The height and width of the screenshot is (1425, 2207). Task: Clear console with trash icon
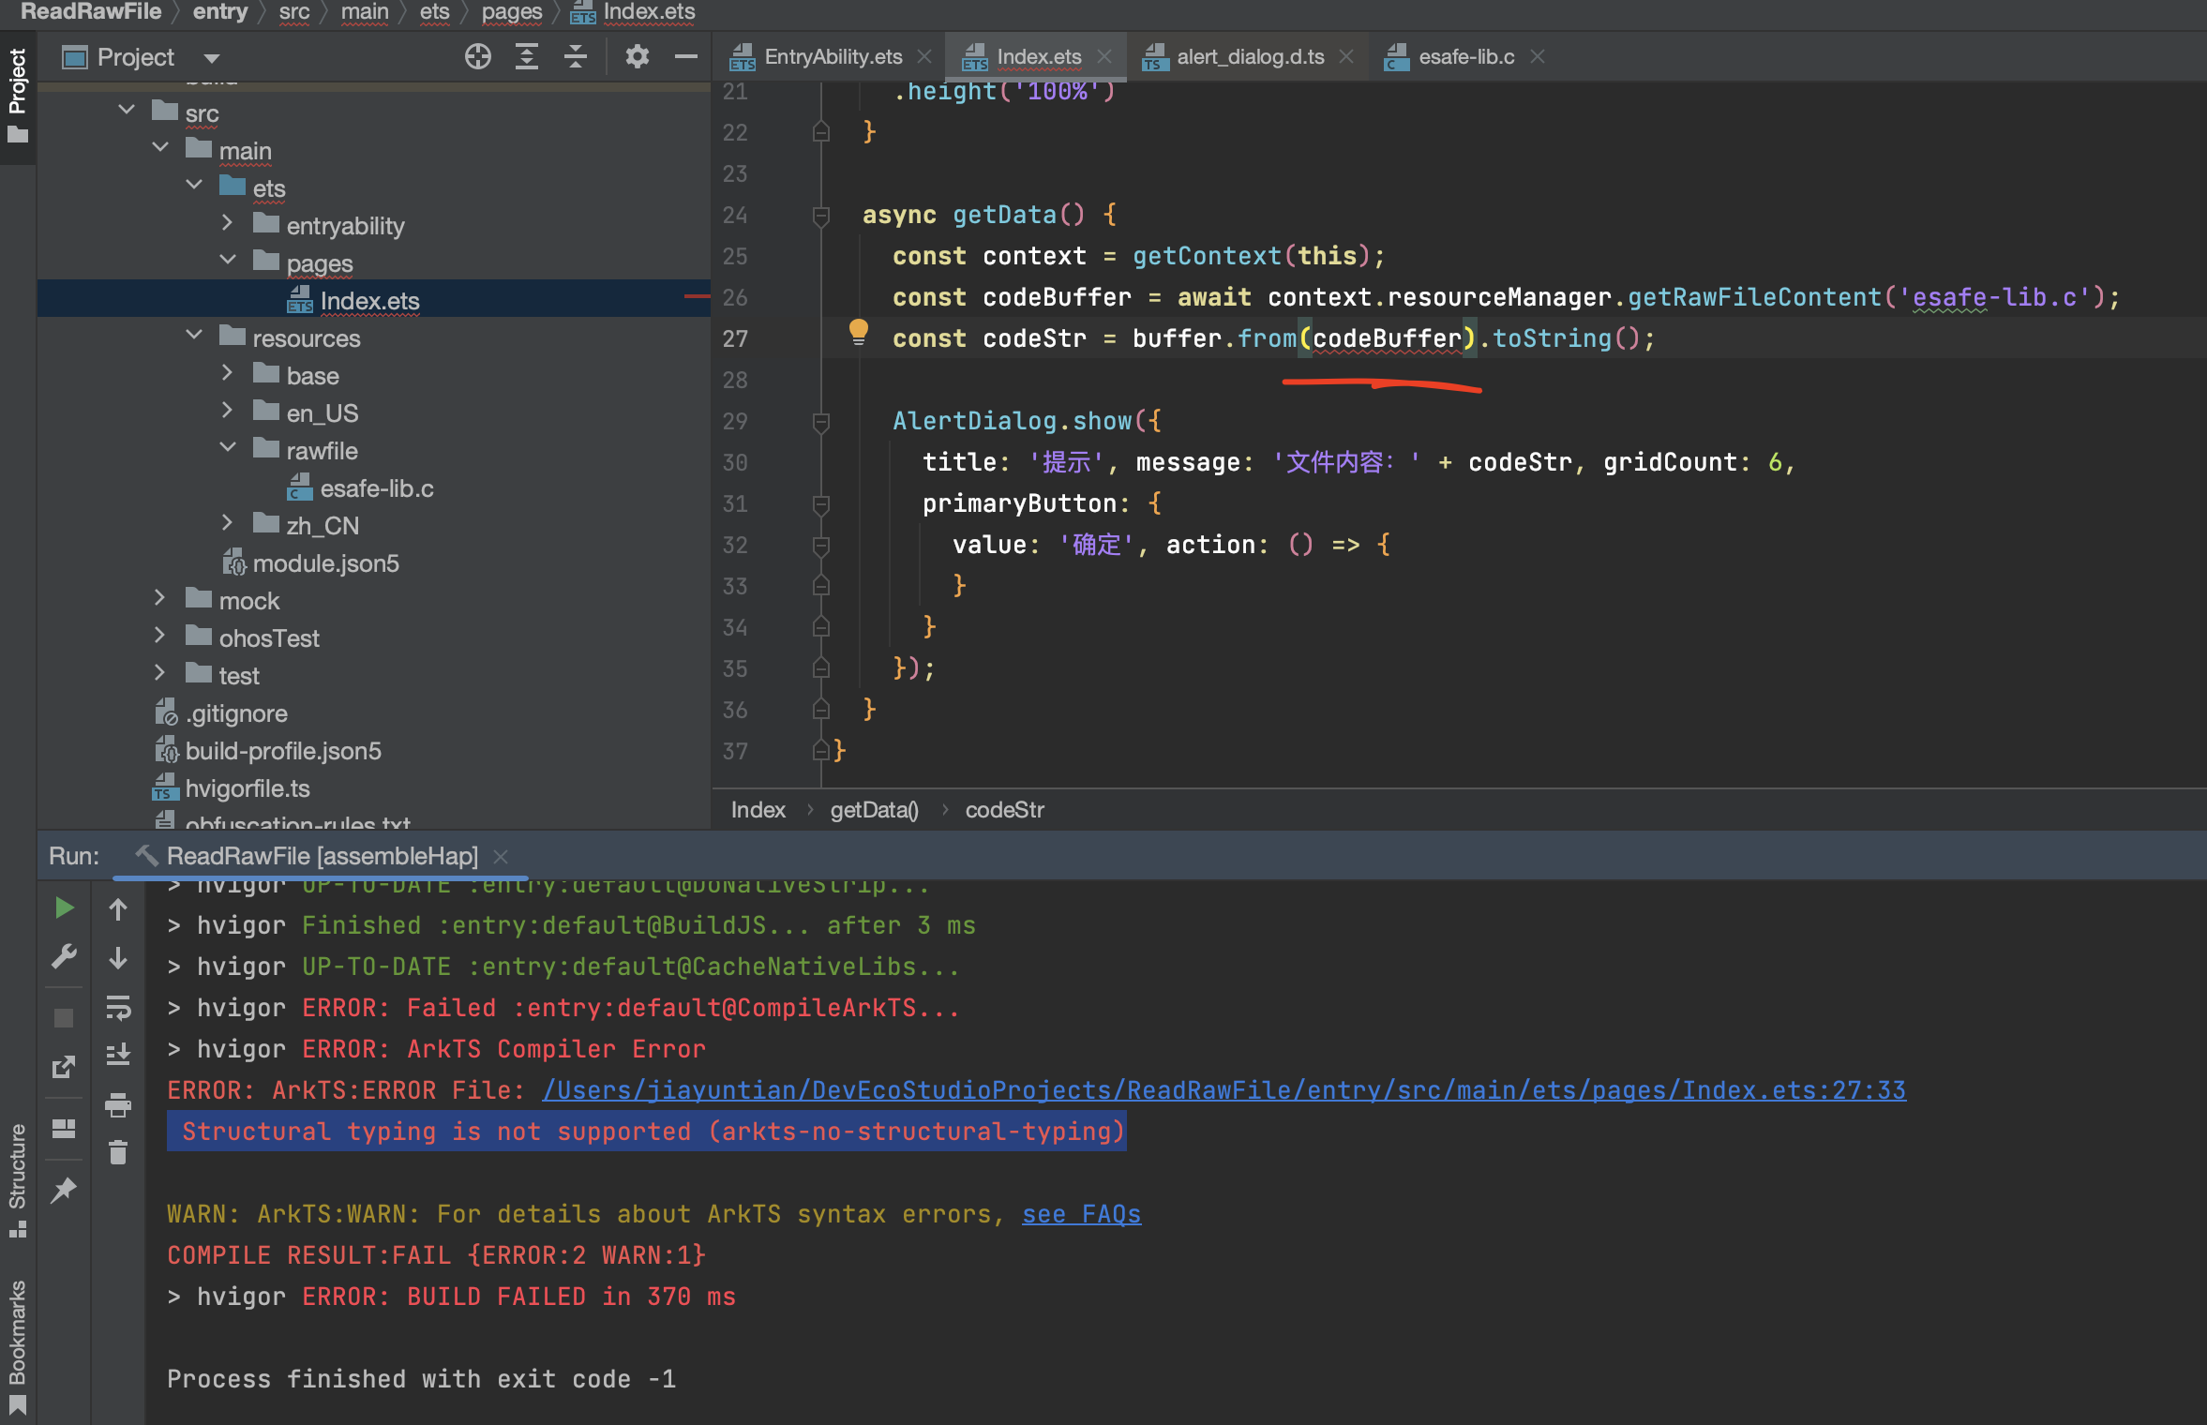[x=118, y=1152]
